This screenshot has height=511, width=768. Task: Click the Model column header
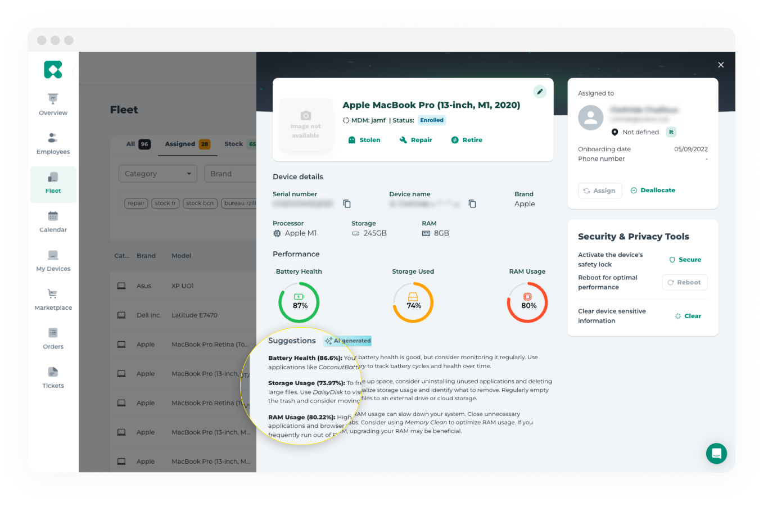(181, 256)
